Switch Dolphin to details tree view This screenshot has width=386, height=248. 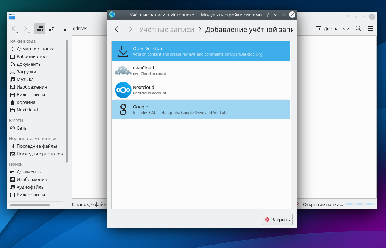(64, 28)
